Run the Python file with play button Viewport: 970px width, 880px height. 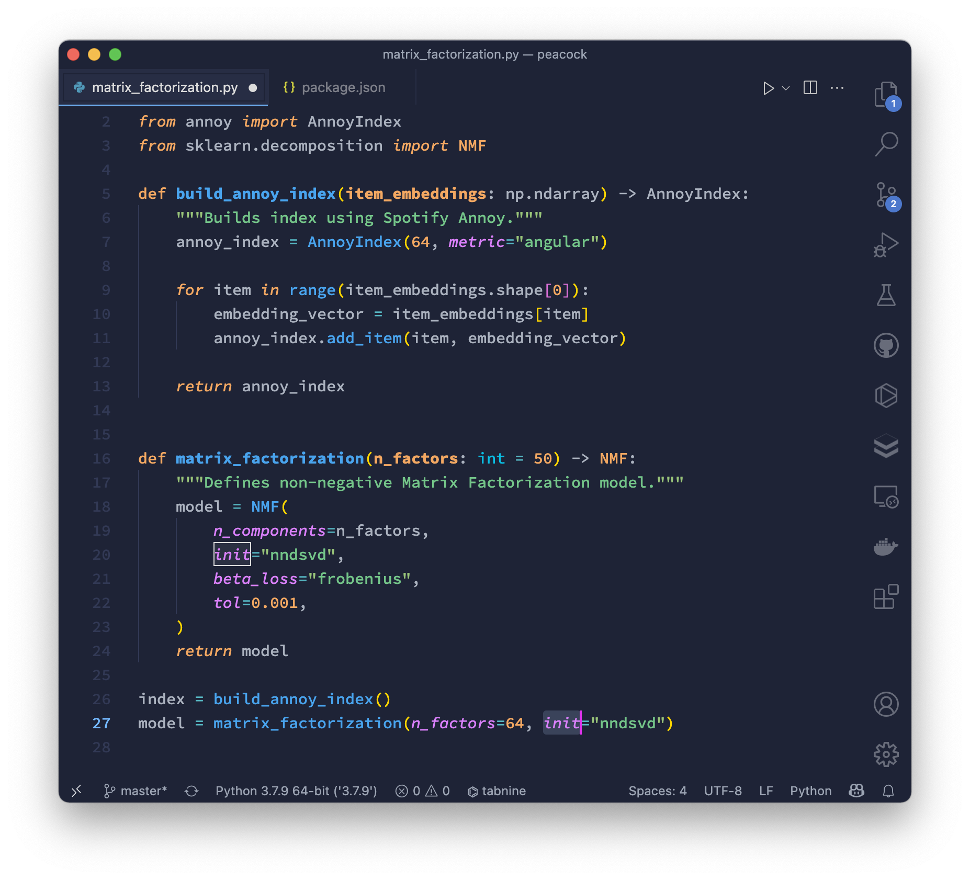768,88
